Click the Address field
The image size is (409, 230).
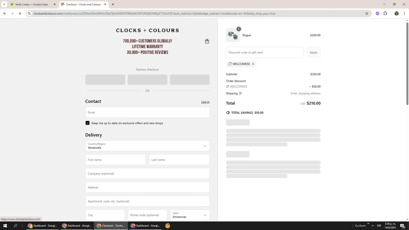(x=148, y=187)
